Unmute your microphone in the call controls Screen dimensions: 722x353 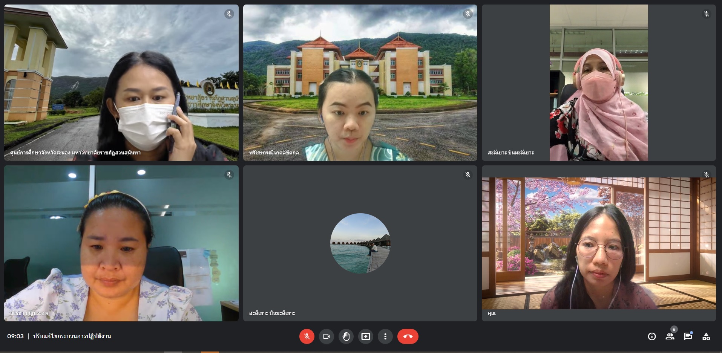307,336
